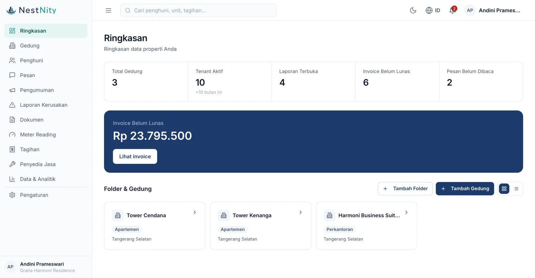
Task: Switch to list view
Action: [x=516, y=189]
